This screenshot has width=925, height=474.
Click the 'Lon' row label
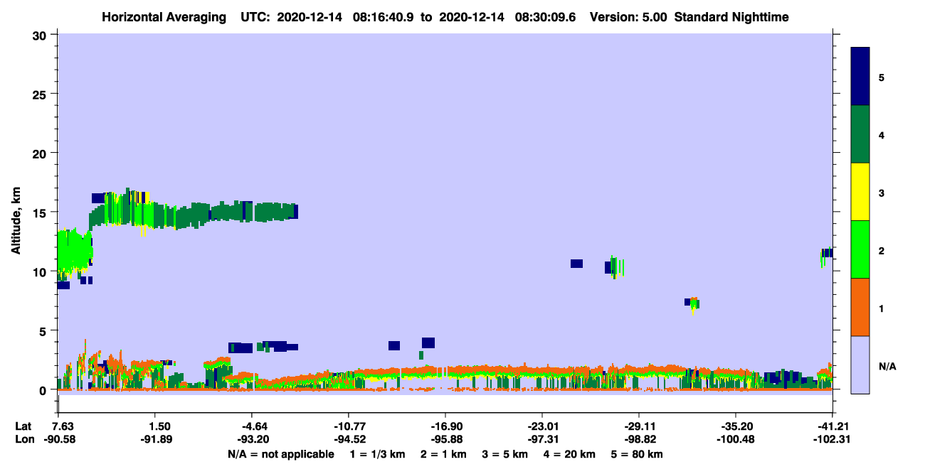24,439
